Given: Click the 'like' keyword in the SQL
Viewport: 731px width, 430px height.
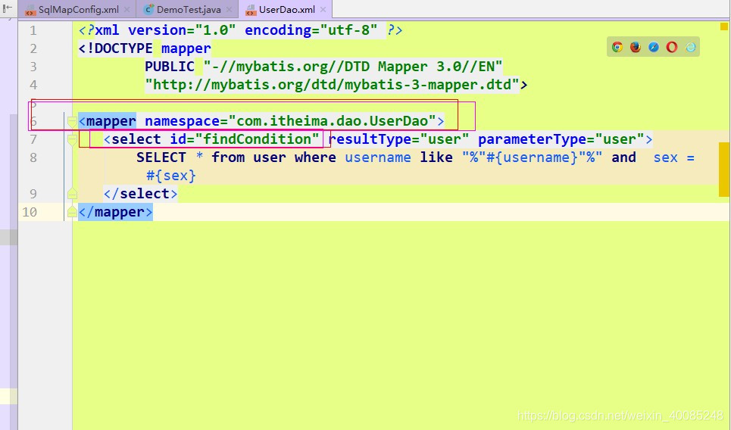Looking at the screenshot, I should [436, 157].
